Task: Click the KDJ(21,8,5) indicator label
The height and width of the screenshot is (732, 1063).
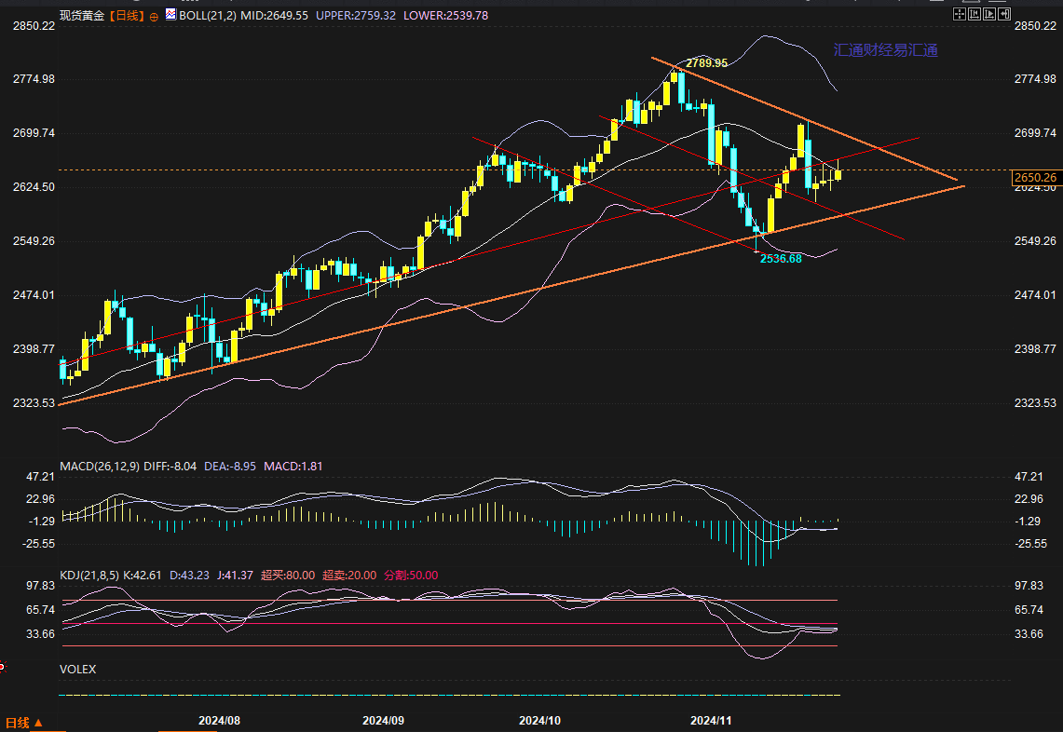Action: [89, 576]
